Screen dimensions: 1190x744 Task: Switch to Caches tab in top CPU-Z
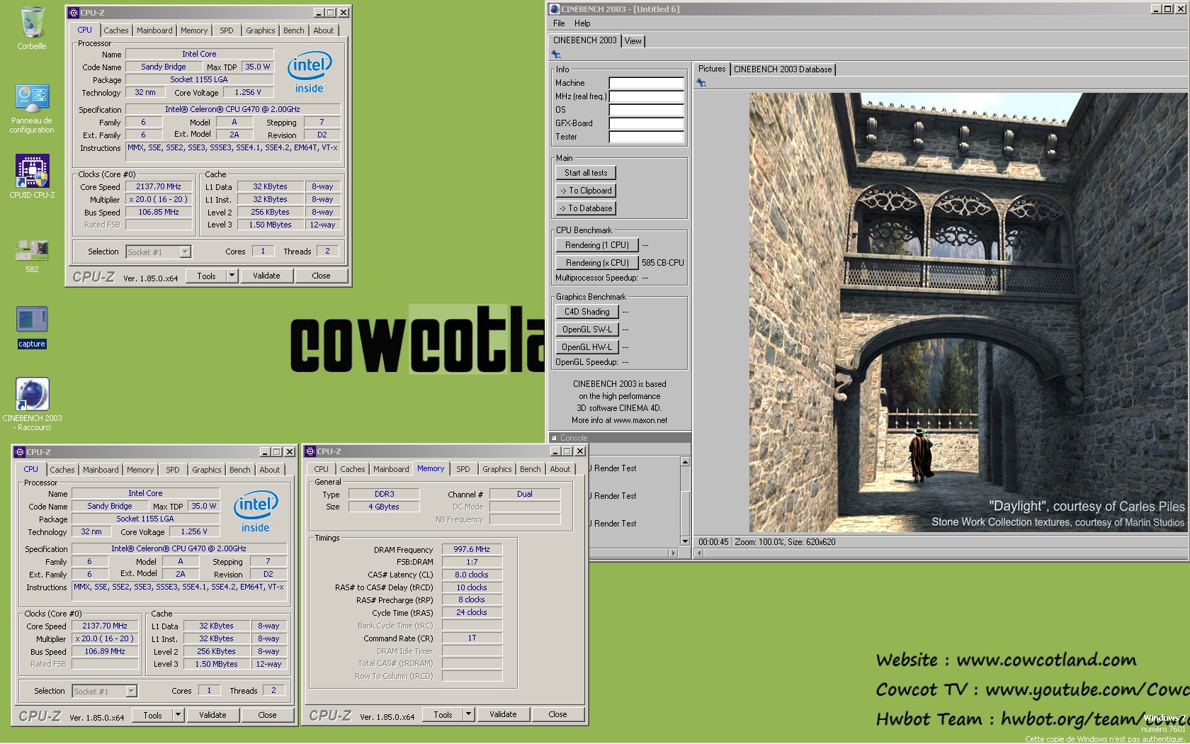click(x=116, y=30)
